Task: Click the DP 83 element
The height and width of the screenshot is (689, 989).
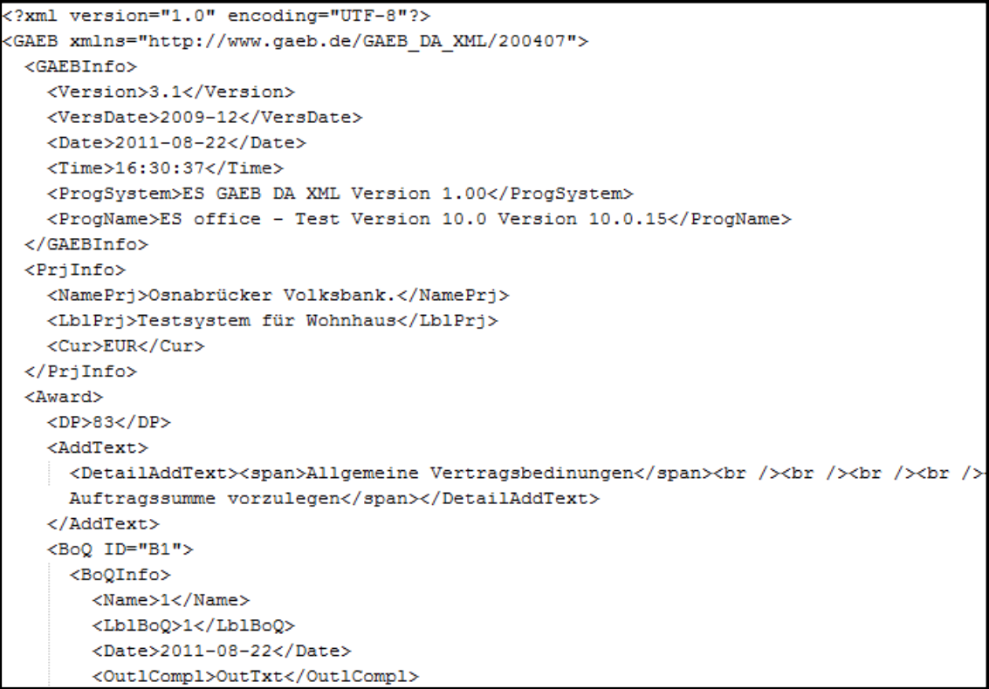Action: tap(109, 422)
